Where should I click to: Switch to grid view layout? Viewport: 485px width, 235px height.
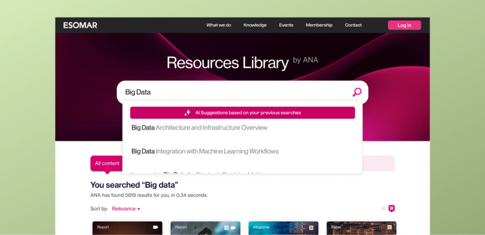(x=392, y=208)
